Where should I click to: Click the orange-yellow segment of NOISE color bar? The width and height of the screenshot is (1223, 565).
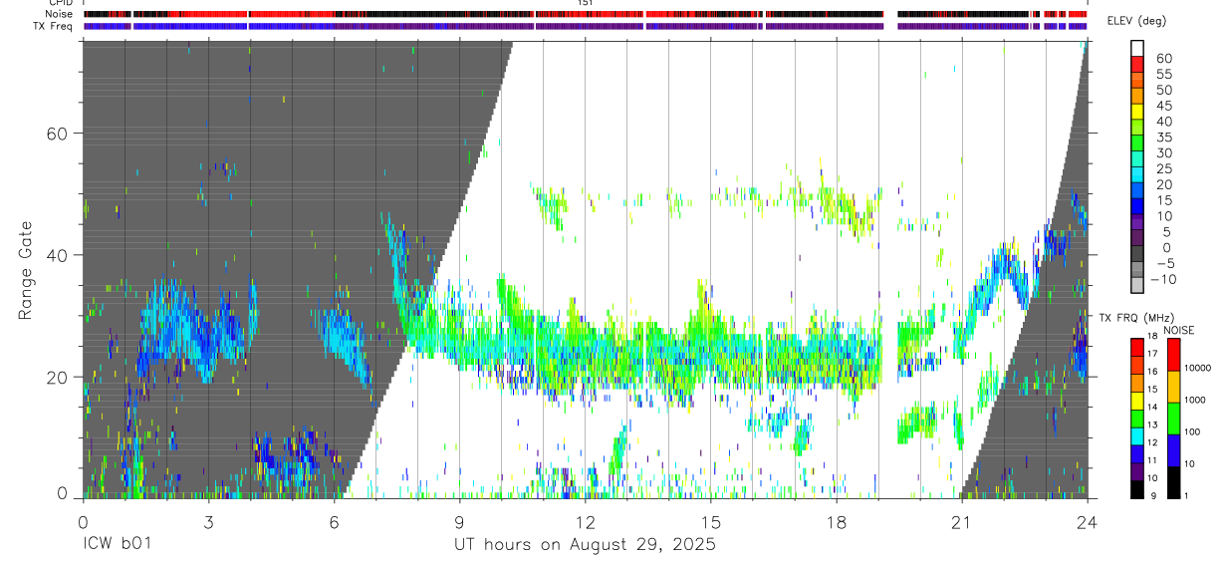coord(1172,387)
